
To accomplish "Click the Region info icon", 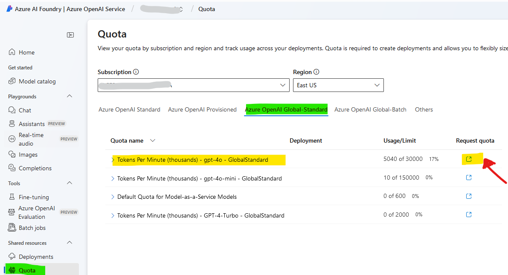I will (316, 72).
